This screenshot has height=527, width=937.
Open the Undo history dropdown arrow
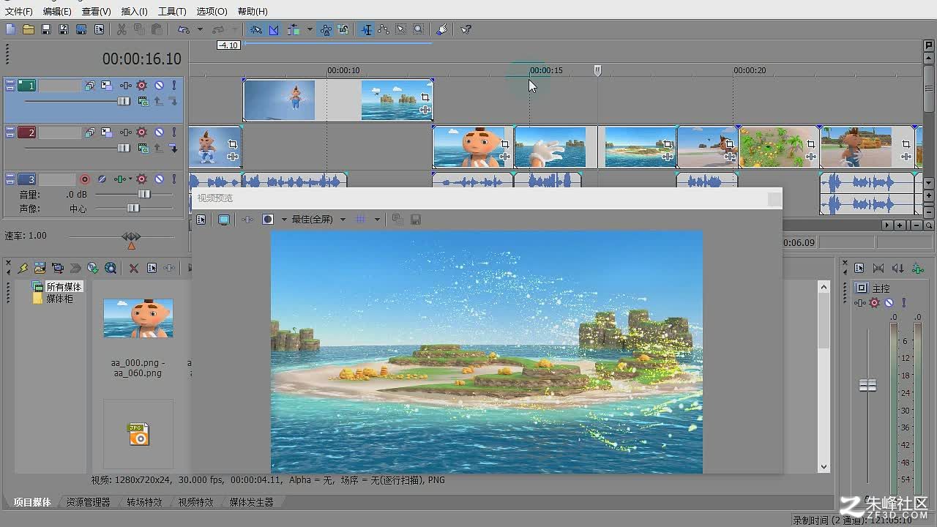pos(200,29)
